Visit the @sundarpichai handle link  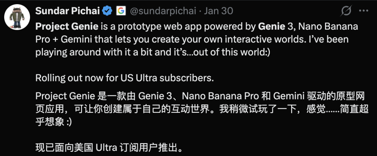pos(163,11)
